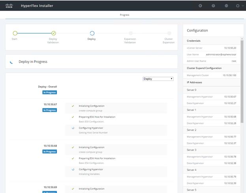This screenshot has height=193, width=246.
Task: Click the 'Deploy in Progress' heading
Action: point(33,62)
